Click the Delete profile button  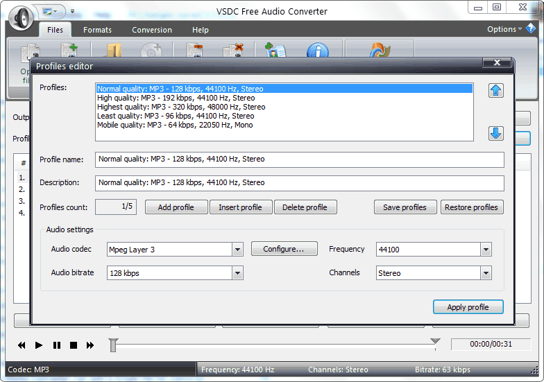tap(305, 207)
